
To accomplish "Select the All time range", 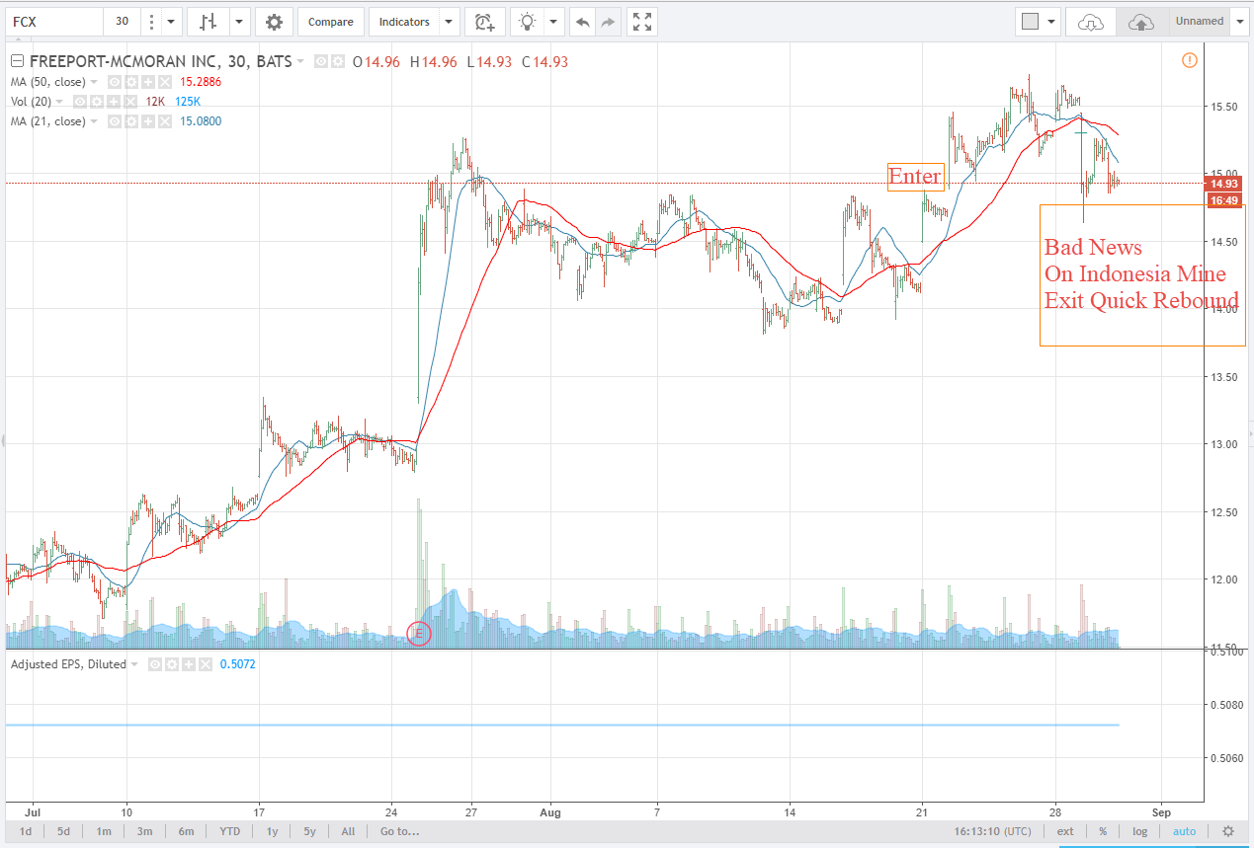I will coord(348,831).
